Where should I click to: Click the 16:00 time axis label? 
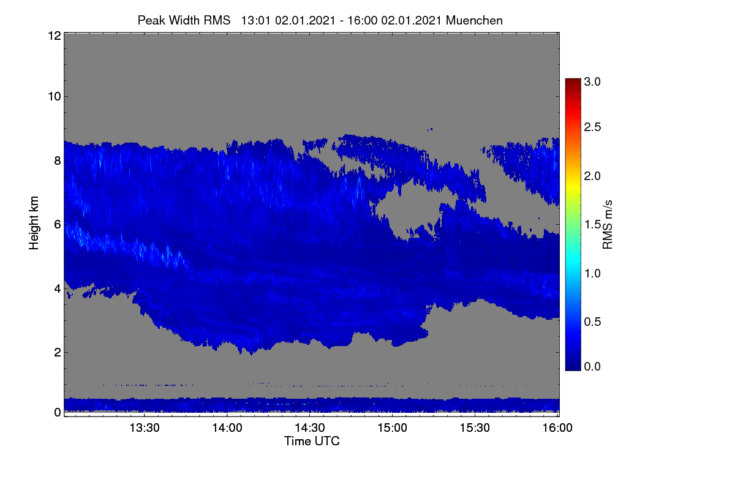click(x=556, y=428)
